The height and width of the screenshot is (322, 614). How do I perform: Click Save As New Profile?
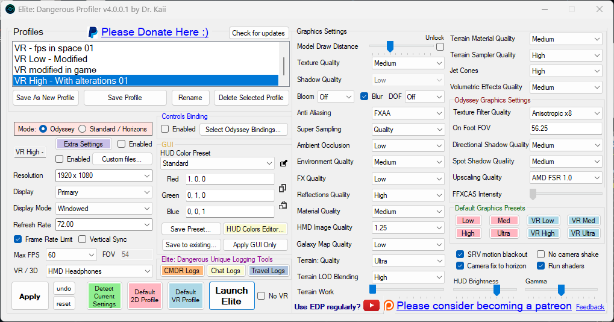(x=45, y=98)
